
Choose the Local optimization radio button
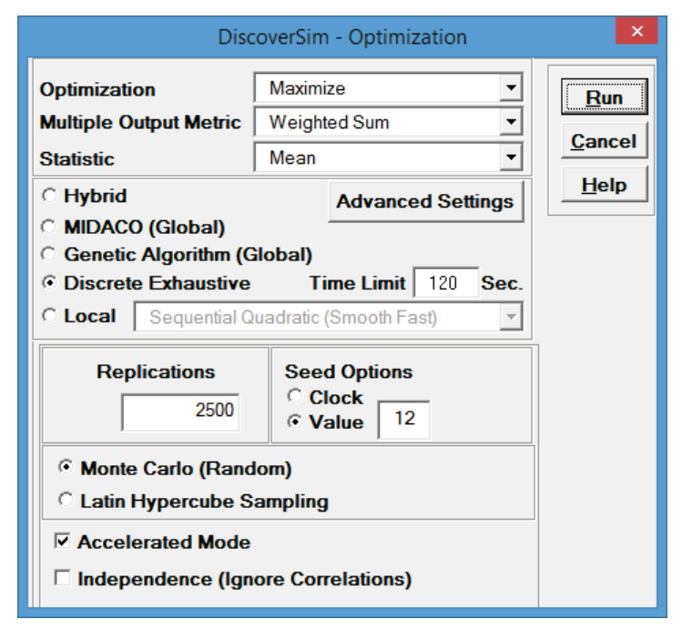point(49,316)
